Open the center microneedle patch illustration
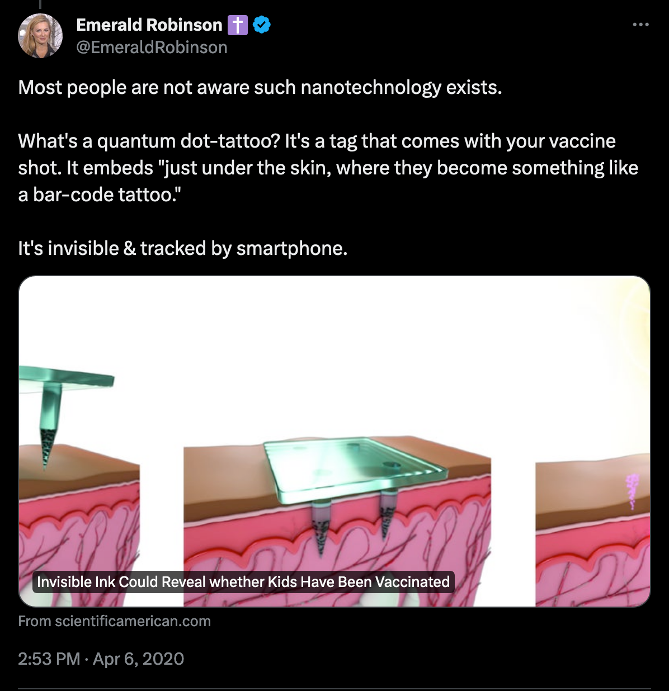The width and height of the screenshot is (669, 691). 337,520
